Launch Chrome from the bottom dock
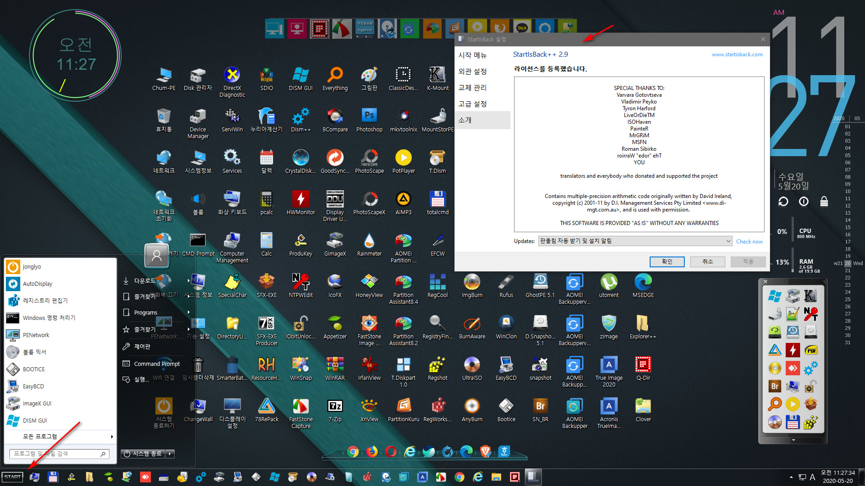 (353, 451)
